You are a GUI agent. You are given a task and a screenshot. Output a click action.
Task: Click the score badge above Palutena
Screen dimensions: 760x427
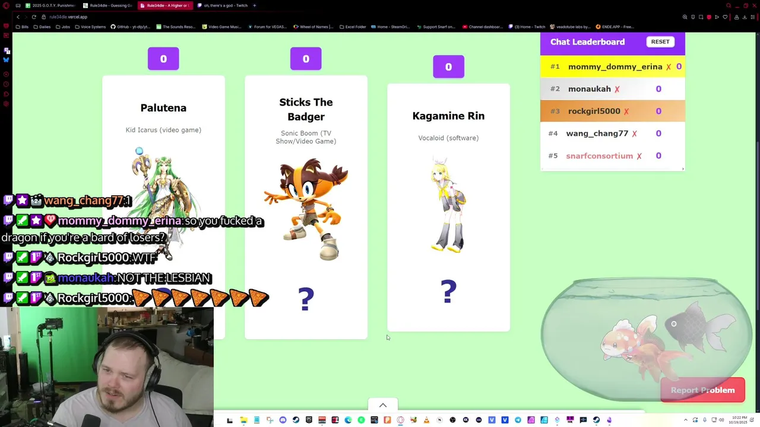tap(163, 59)
